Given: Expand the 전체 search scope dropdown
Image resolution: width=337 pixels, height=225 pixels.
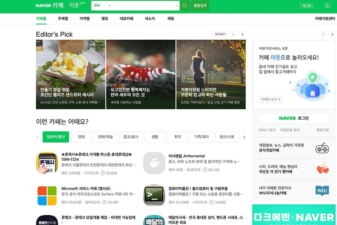Looking at the screenshot, I should coord(102,6).
